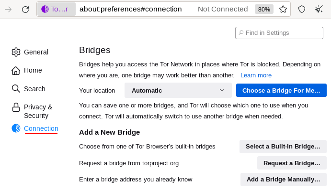Reset zoom via the 80% badge
Screen dimensions: 331x191
tap(264, 9)
